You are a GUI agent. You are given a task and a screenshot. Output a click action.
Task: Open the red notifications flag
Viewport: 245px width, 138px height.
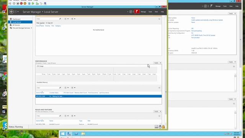(x=137, y=11)
